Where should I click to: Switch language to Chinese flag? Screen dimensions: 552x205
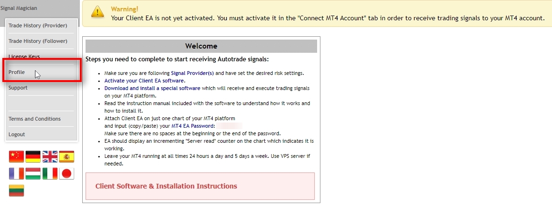pyautogui.click(x=17, y=156)
